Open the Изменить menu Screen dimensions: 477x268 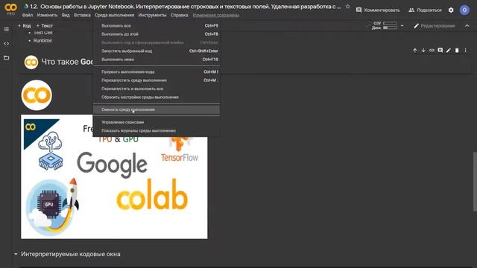[x=47, y=15]
